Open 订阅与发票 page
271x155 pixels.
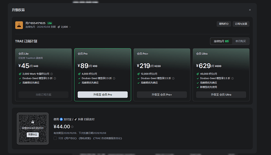(241, 24)
